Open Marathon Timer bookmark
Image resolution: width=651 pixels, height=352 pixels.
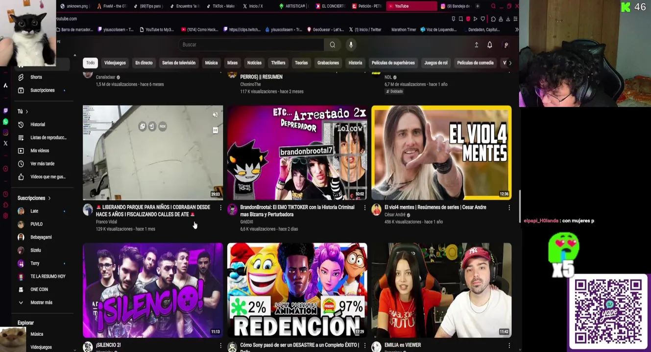pyautogui.click(x=404, y=30)
